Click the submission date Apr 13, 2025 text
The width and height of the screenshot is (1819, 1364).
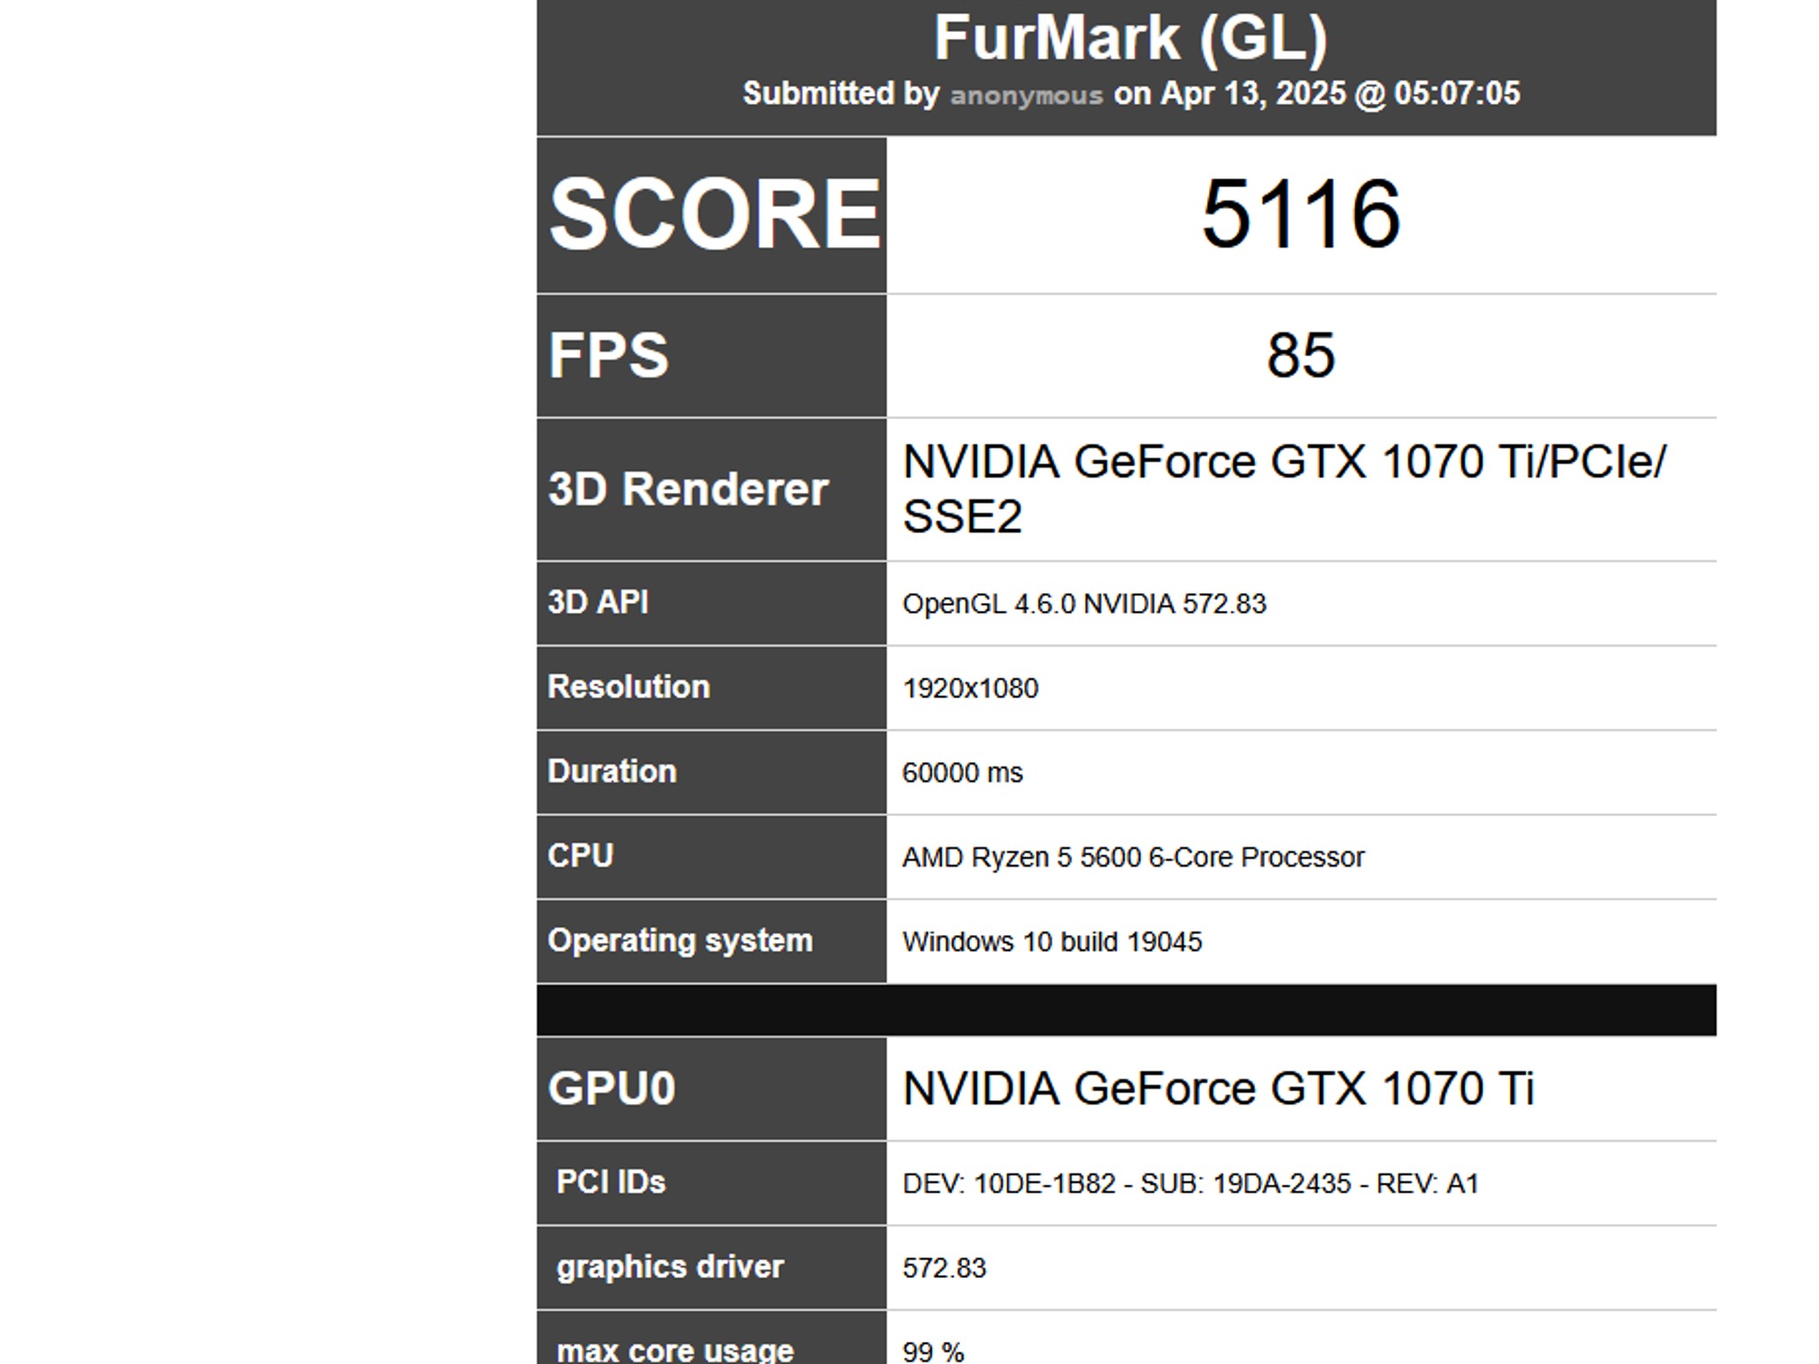[x=1253, y=94]
